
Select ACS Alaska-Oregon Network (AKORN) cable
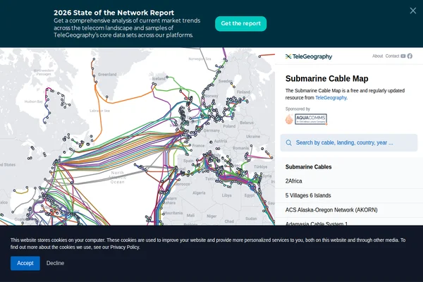point(349,209)
